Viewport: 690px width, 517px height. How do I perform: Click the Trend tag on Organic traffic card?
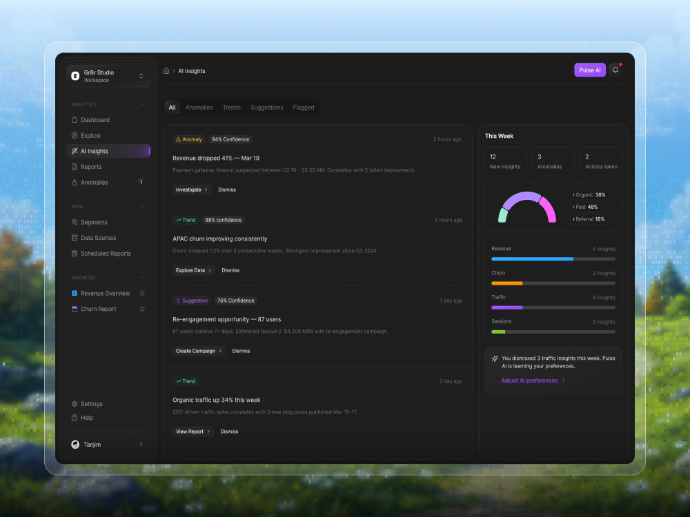tap(186, 381)
